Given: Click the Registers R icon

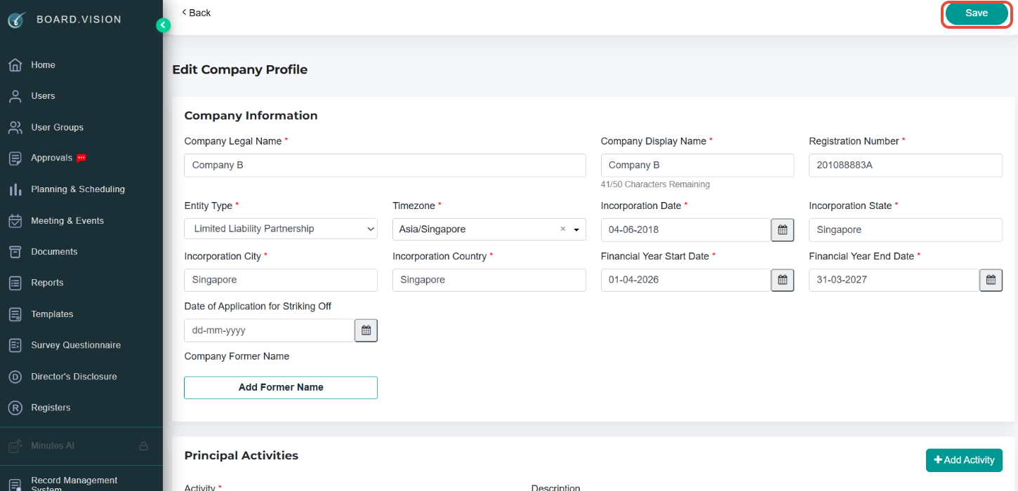Looking at the screenshot, I should tap(15, 408).
